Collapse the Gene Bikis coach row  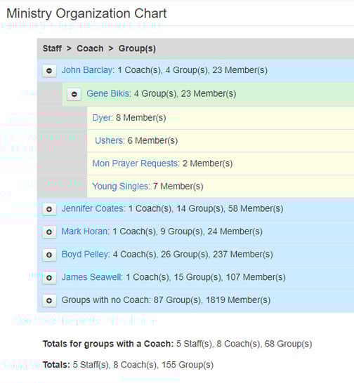(x=74, y=94)
